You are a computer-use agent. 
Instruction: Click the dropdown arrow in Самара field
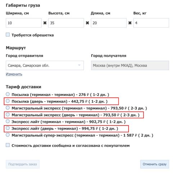[x=79, y=65]
